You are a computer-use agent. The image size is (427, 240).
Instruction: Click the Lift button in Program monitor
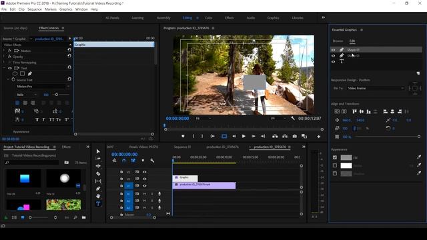275,136
